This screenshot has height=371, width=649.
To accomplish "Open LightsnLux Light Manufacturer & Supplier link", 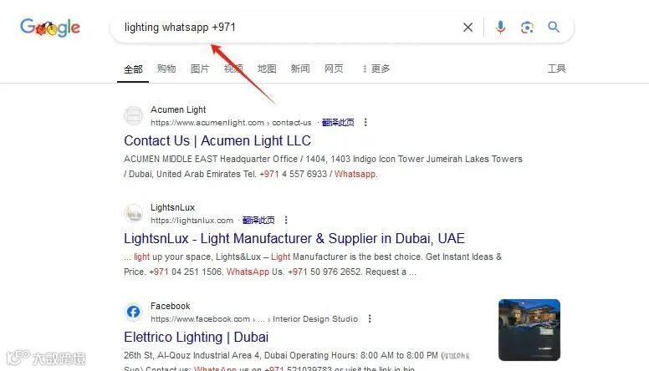I will pyautogui.click(x=294, y=239).
